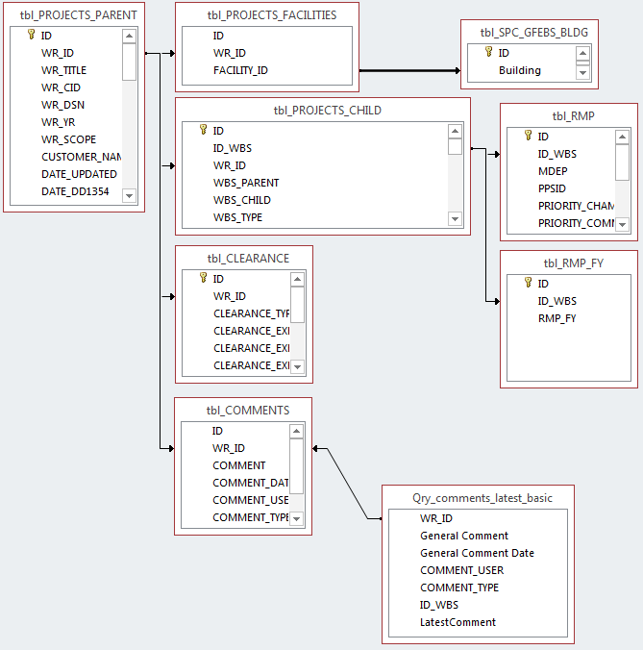Select the Qry_comments_latest_basic title bar
643x650 pixels.
tap(482, 498)
